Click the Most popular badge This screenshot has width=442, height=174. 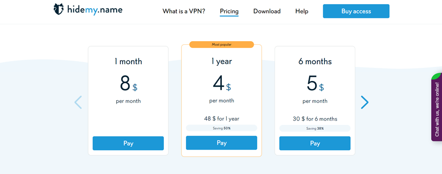coord(221,44)
